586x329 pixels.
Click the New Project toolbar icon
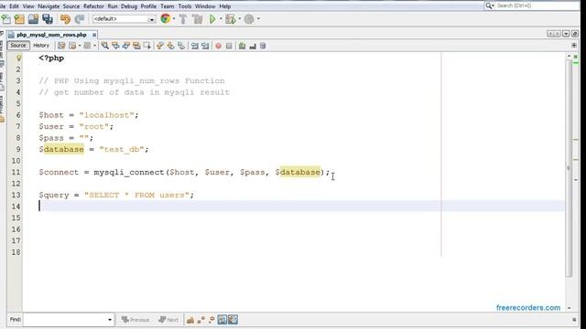19,19
